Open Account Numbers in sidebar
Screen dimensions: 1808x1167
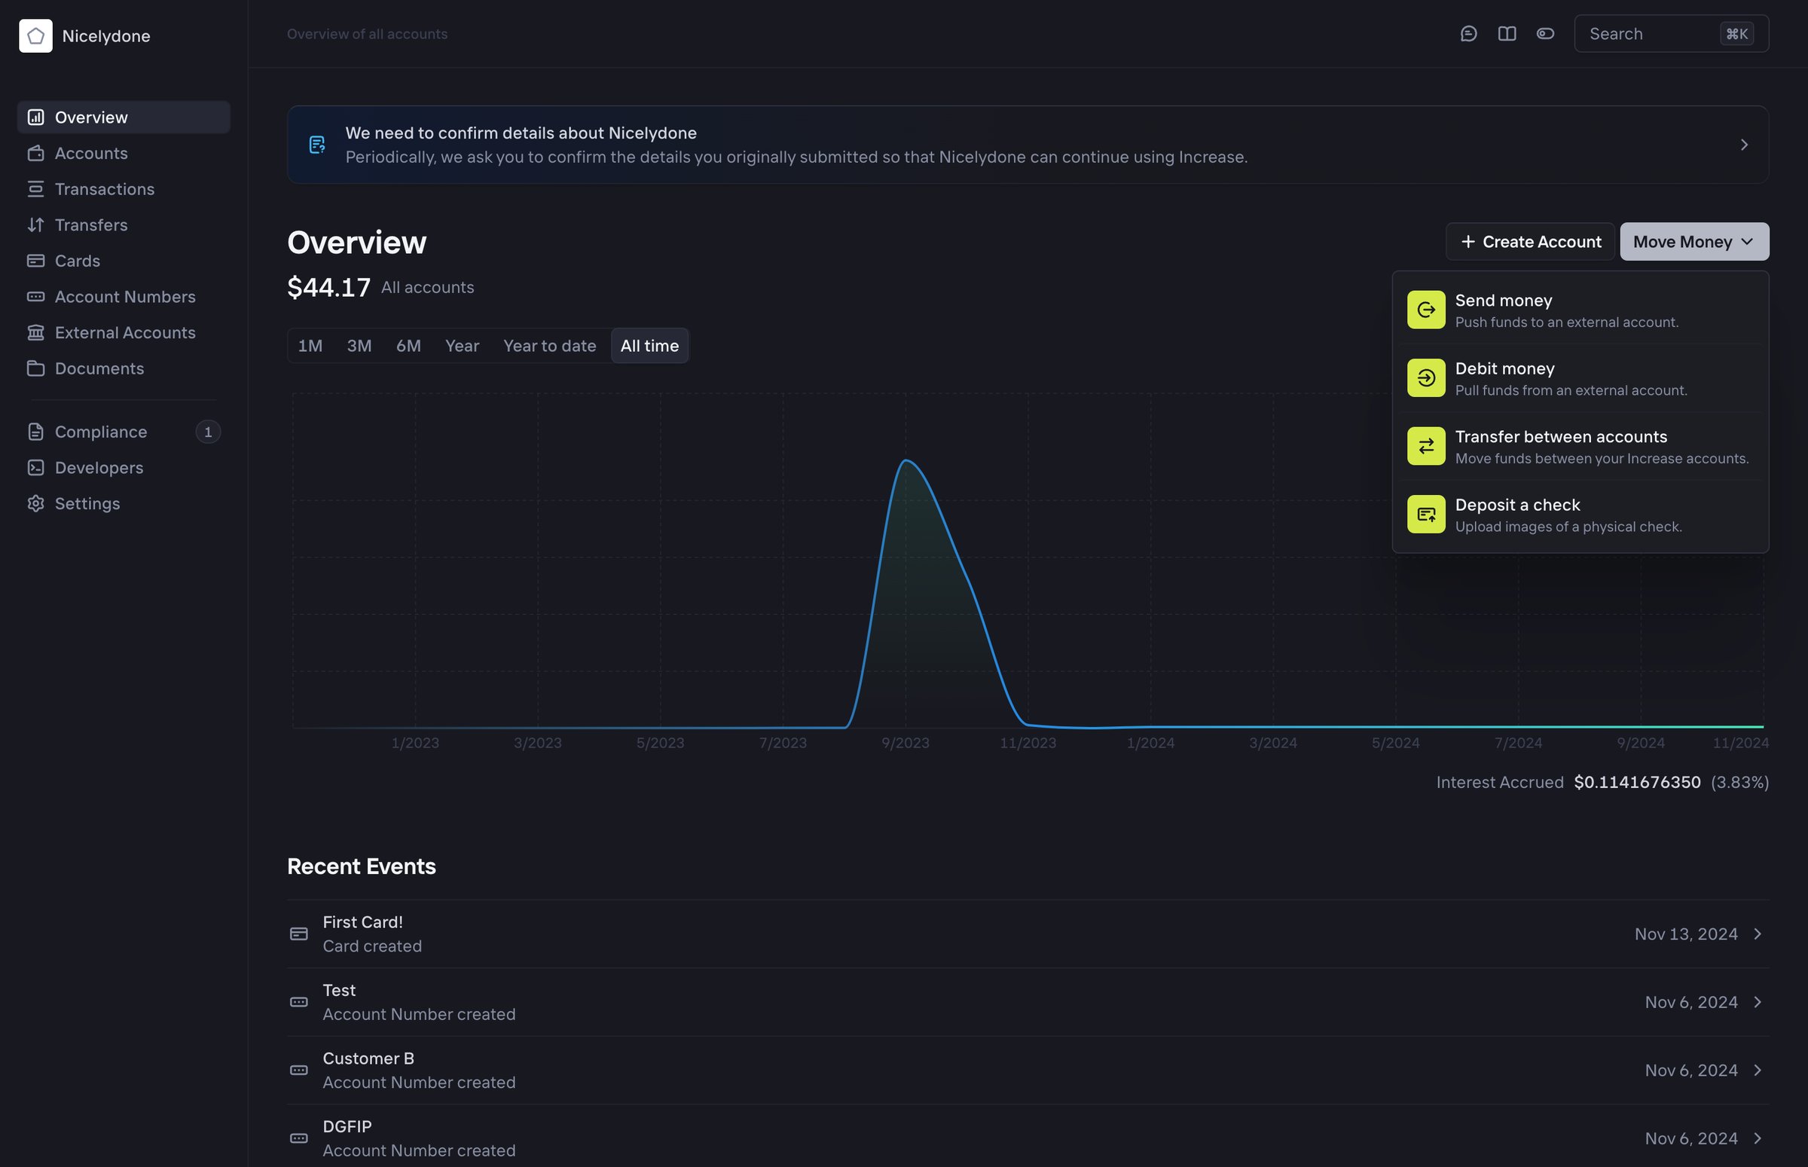(124, 297)
